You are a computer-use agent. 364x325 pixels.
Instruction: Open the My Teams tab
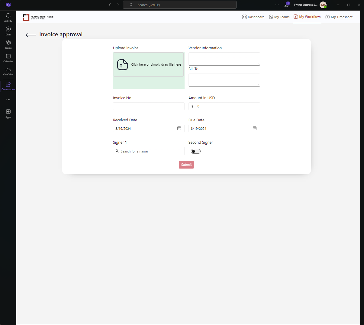(x=279, y=17)
